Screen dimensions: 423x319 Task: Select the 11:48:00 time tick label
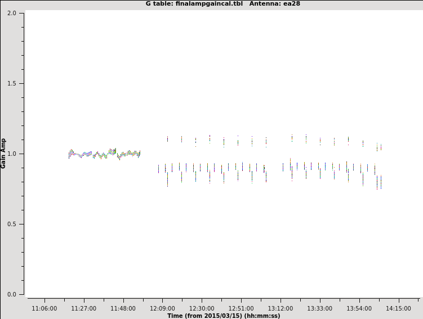[x=123, y=308]
